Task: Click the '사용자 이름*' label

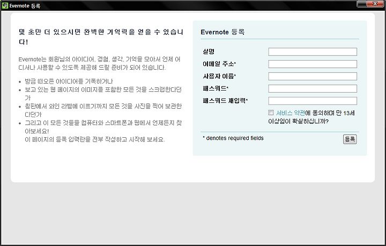Action: click(219, 76)
